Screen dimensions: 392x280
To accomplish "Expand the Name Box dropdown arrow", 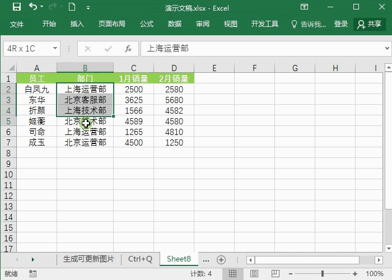I will coord(55,48).
